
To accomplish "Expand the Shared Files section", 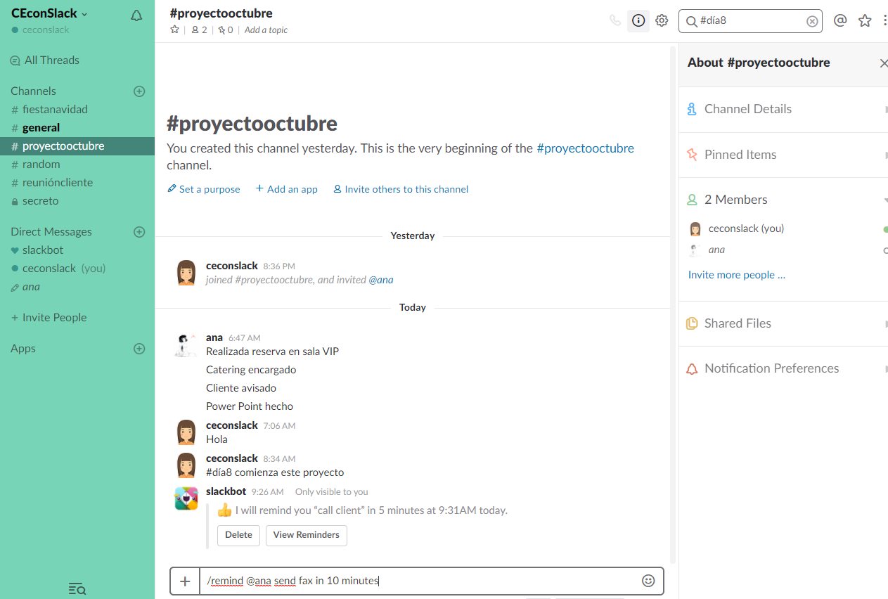I will pos(783,323).
